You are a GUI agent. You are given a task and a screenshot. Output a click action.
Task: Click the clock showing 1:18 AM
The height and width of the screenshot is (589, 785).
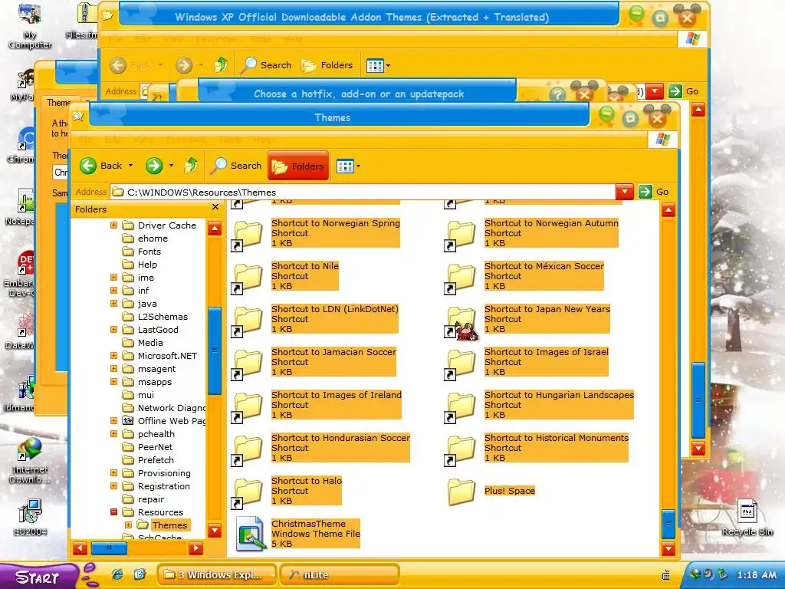(757, 575)
